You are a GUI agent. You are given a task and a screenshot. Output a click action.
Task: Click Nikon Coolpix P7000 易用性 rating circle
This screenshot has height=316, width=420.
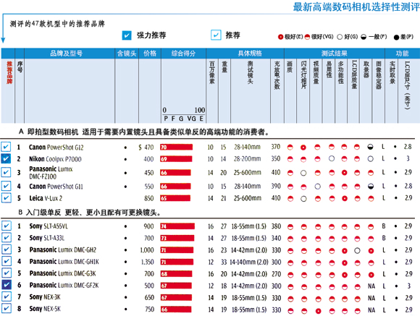pyautogui.click(x=332, y=158)
